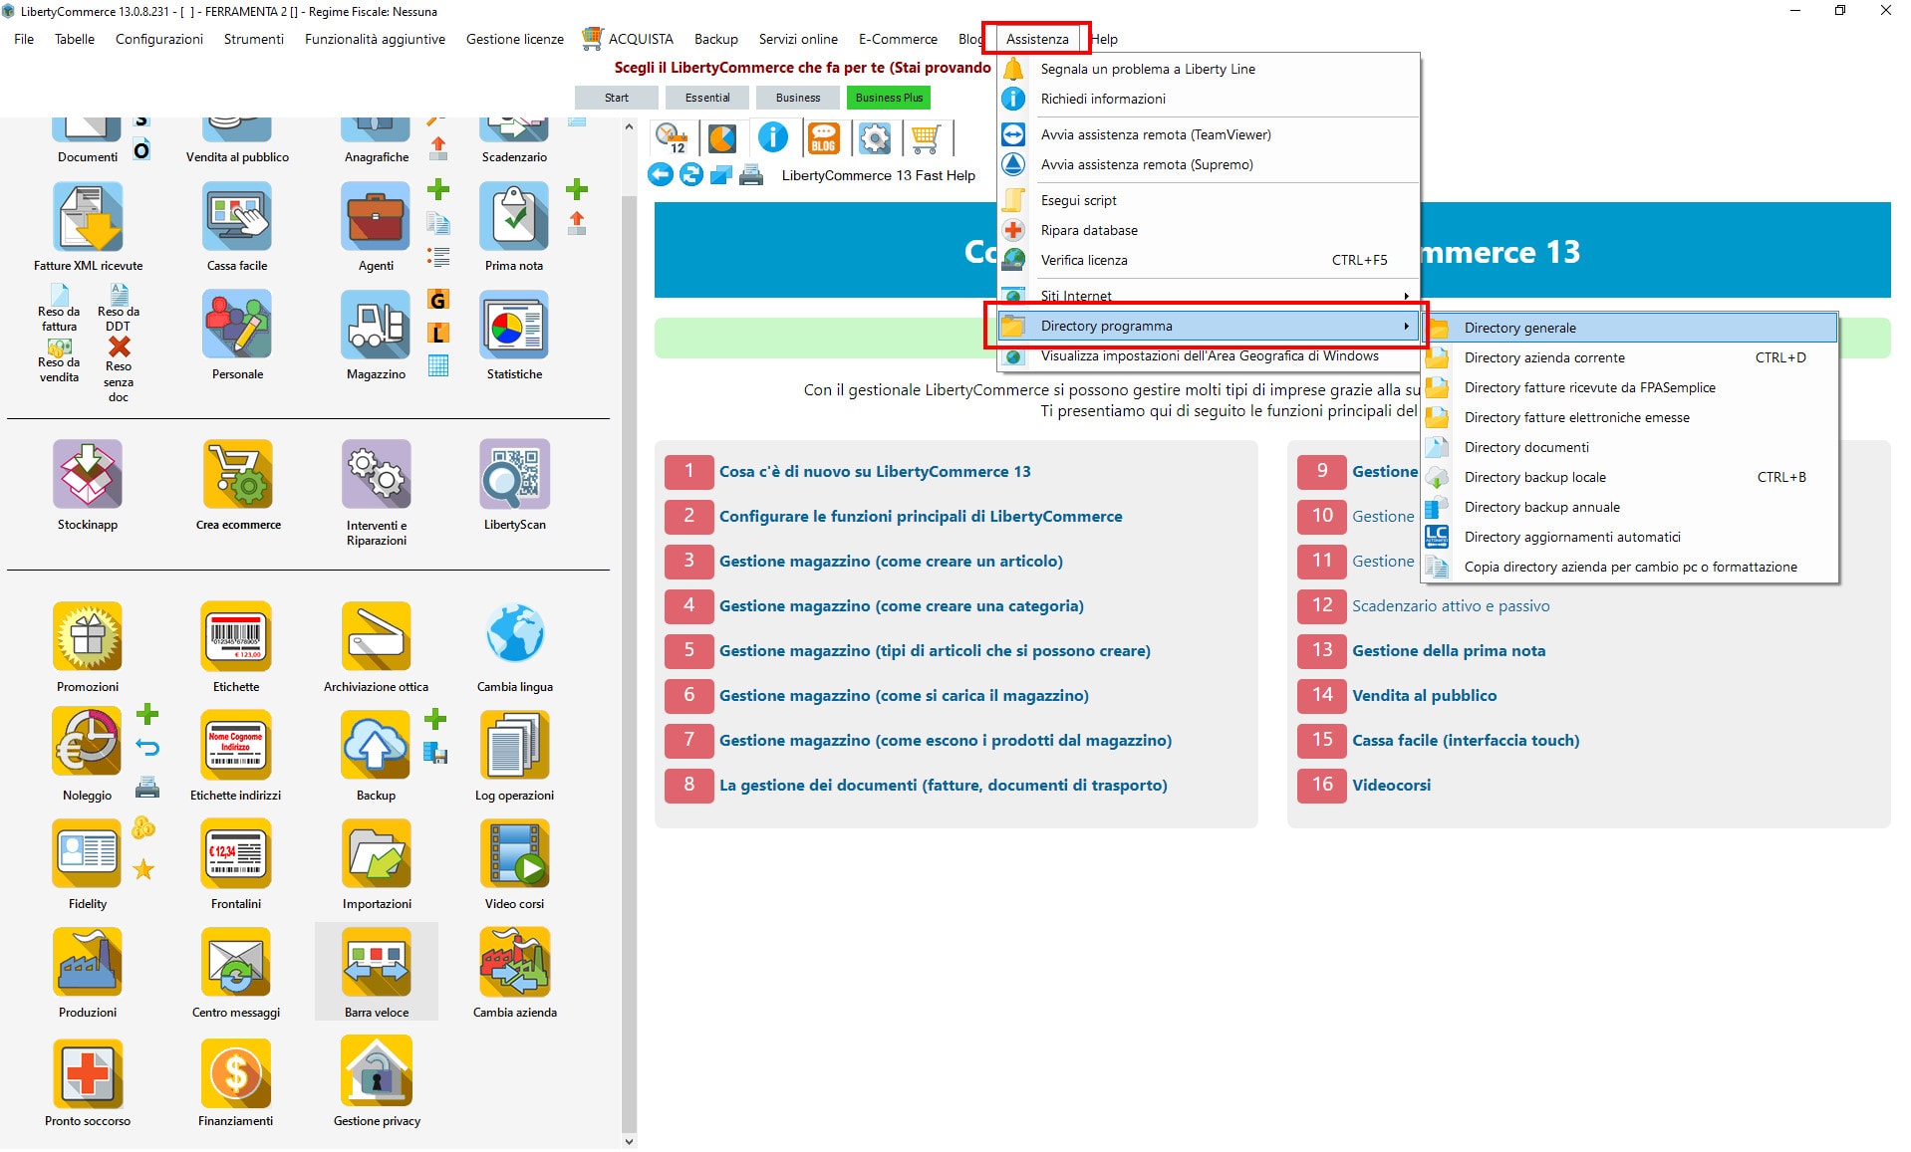Click the Cambia lingua globe icon
Screen dimensions: 1911x1152
click(x=514, y=635)
